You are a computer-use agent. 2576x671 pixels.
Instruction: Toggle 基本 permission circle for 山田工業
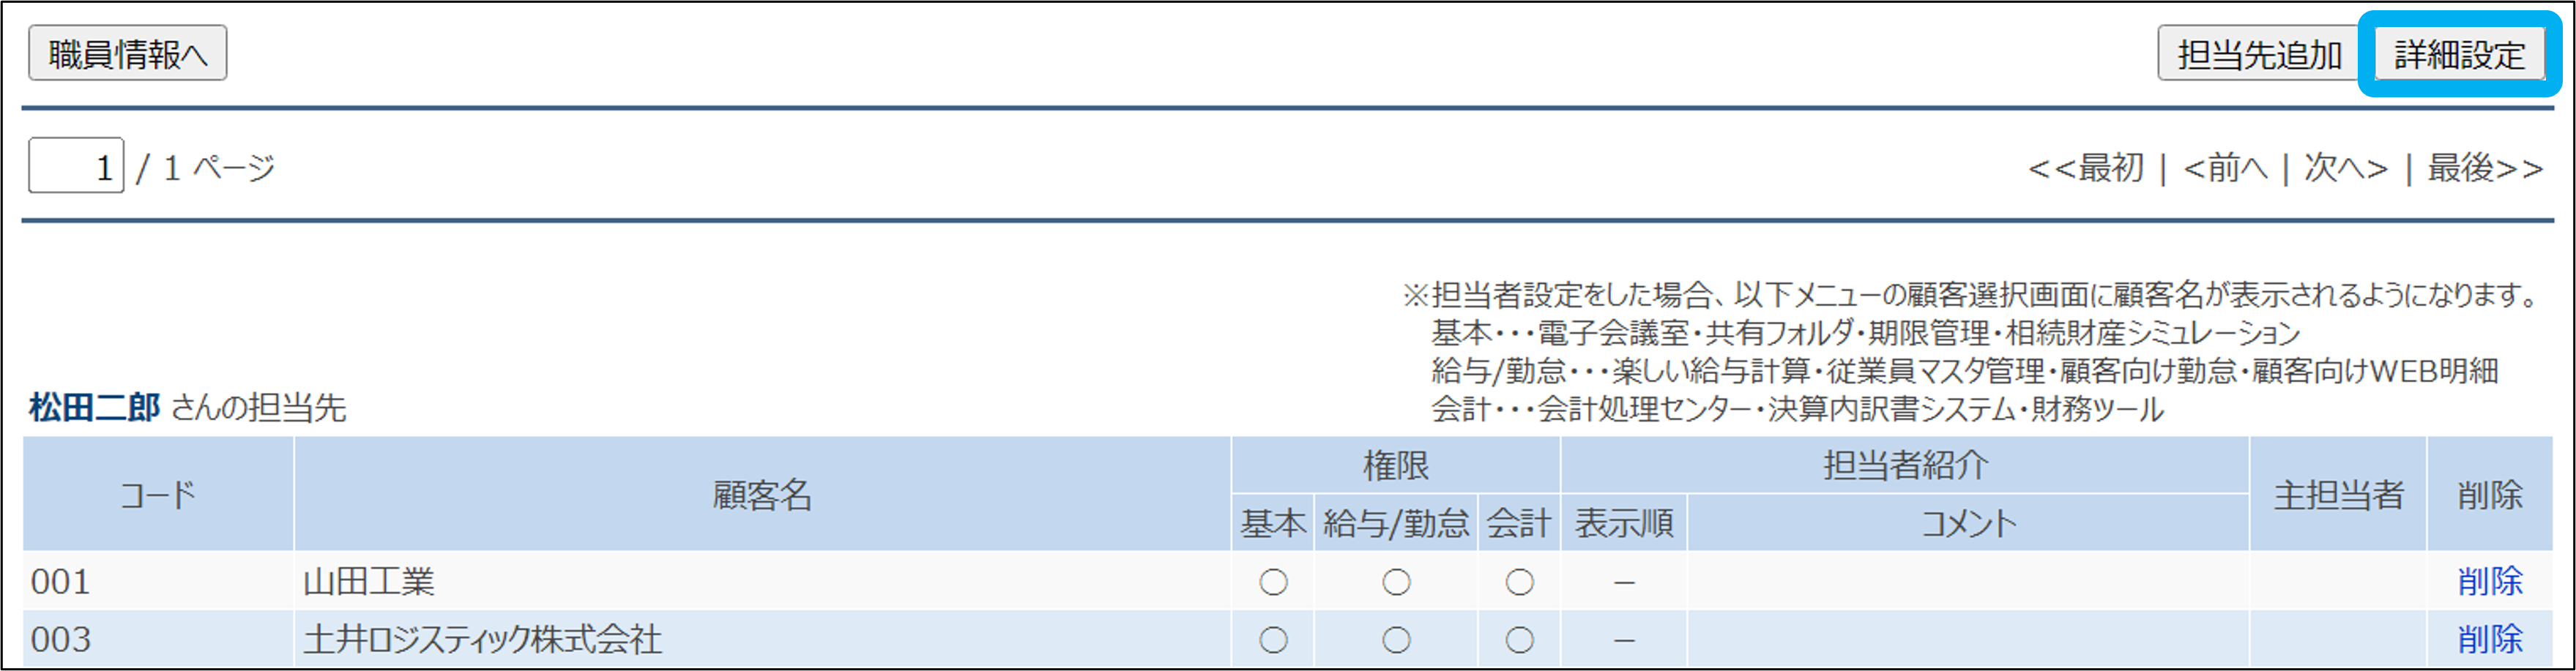click(x=1273, y=582)
